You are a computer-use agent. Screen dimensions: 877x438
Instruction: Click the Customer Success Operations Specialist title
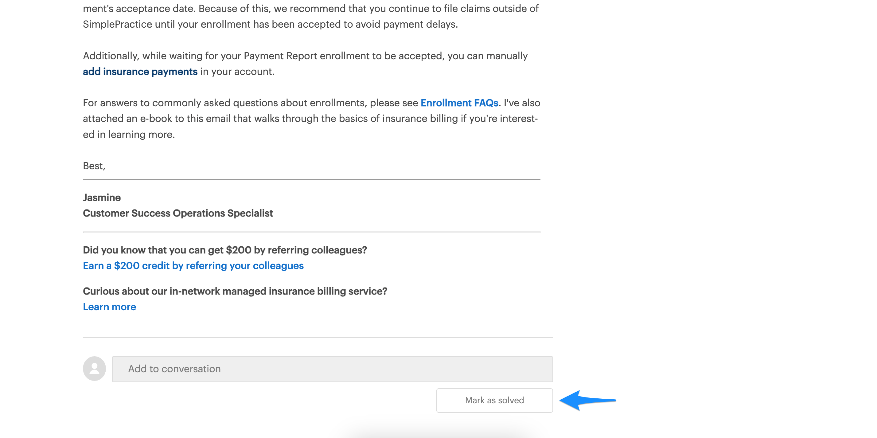tap(178, 213)
